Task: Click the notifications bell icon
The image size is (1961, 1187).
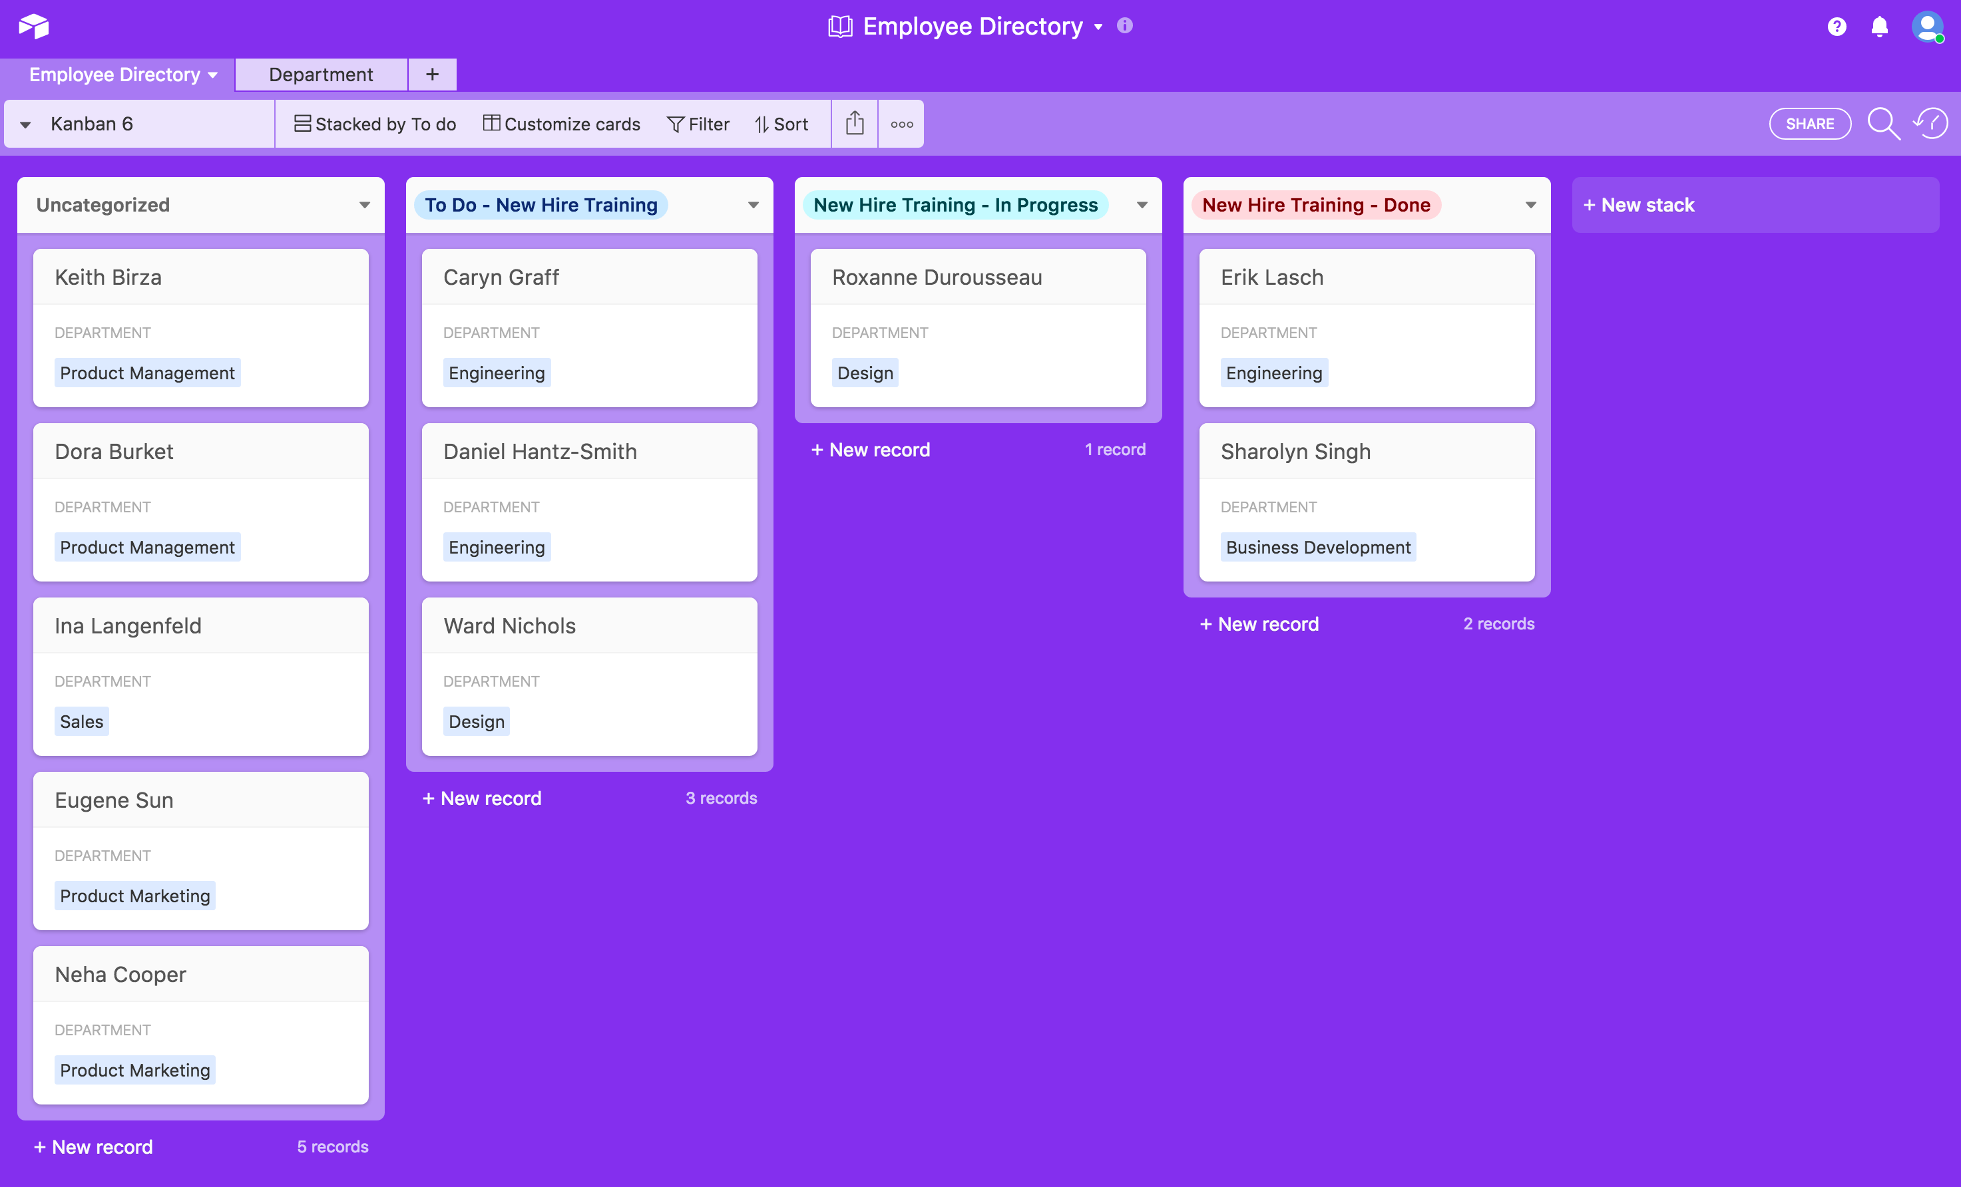Action: (1878, 27)
